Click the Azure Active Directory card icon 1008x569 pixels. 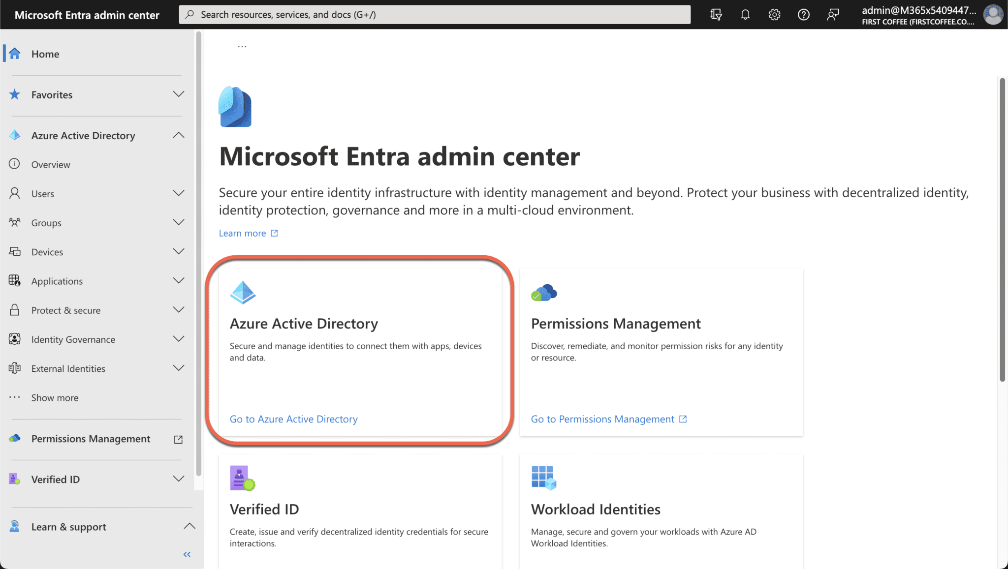[242, 292]
